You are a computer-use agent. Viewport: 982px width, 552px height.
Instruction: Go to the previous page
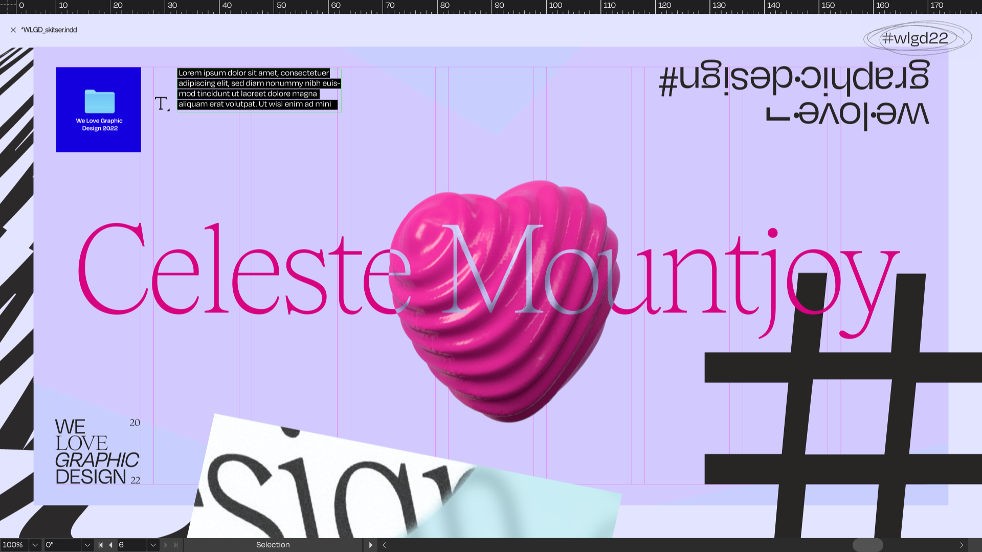[110, 545]
